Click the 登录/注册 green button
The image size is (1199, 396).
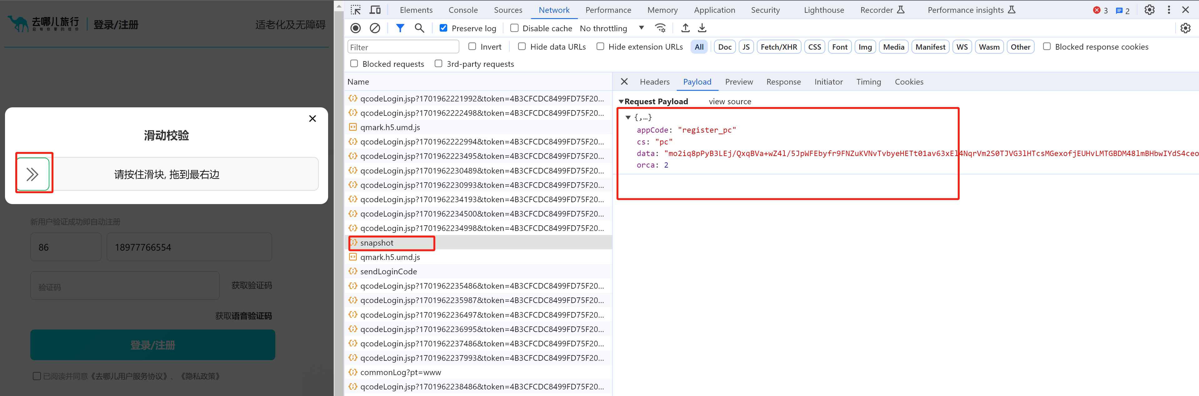153,345
